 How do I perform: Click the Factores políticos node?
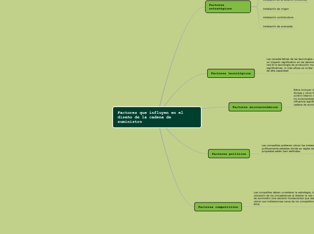[229, 154]
